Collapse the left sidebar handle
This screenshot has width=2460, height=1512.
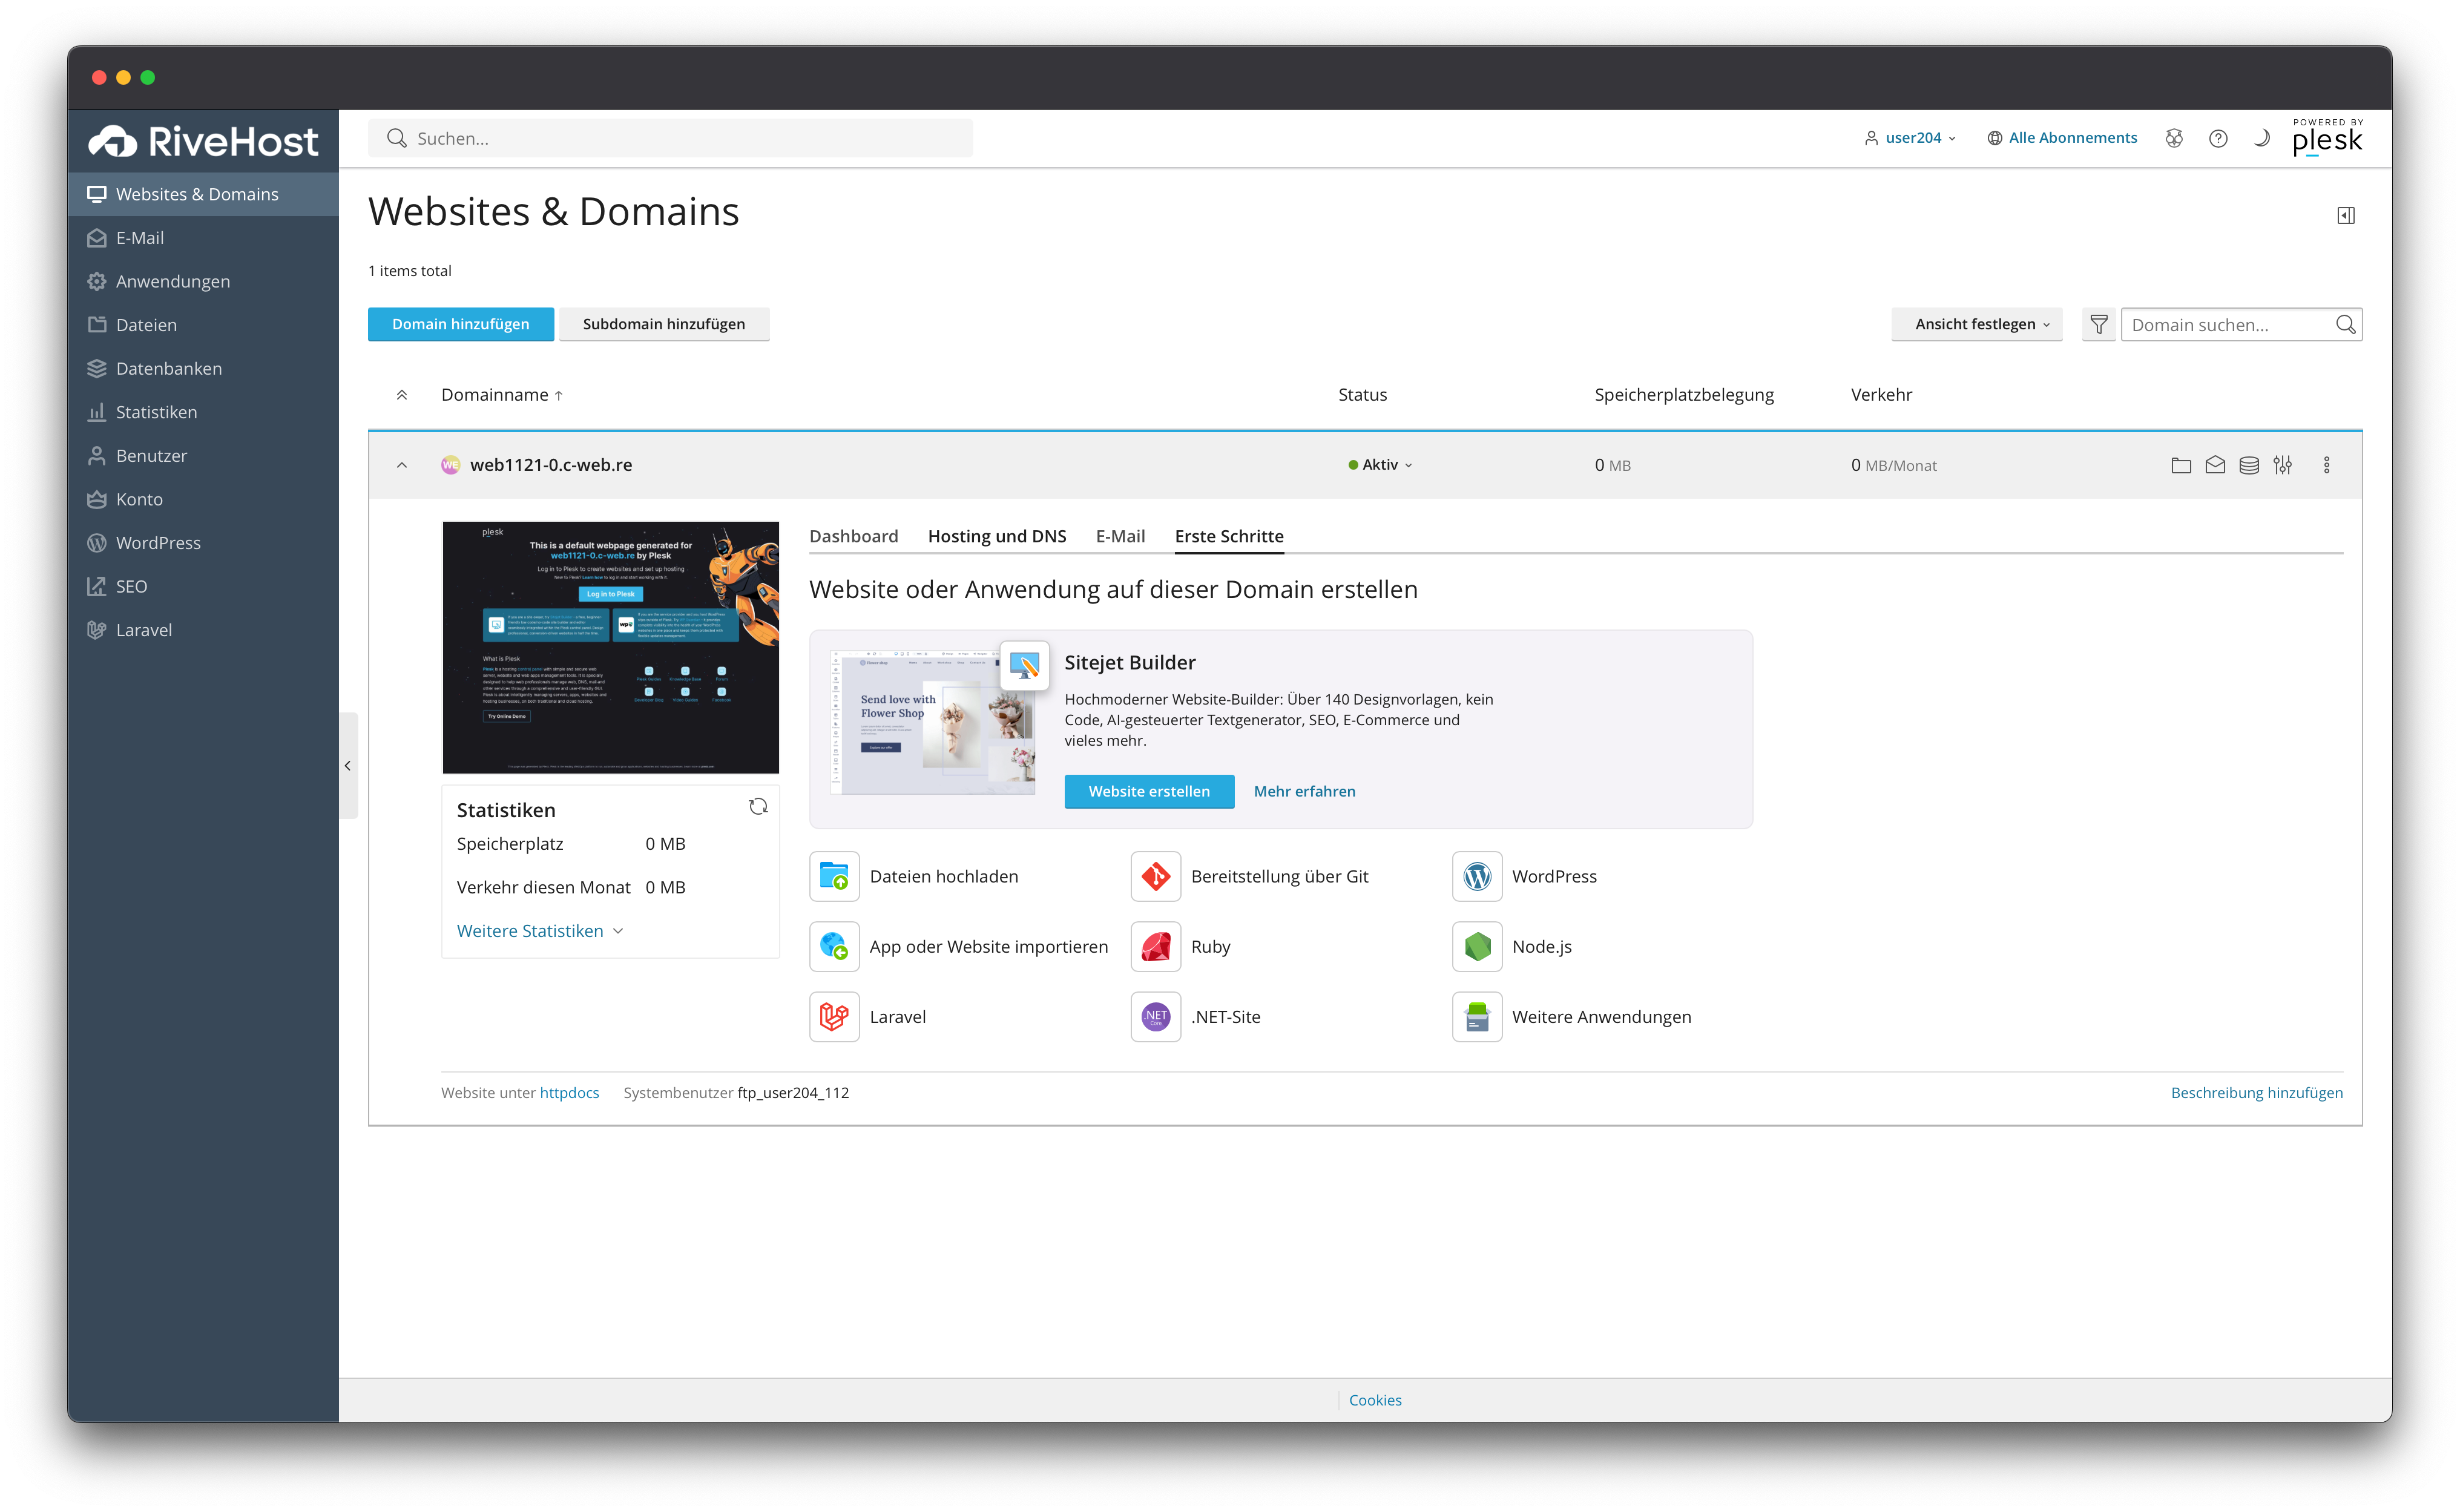(348, 766)
